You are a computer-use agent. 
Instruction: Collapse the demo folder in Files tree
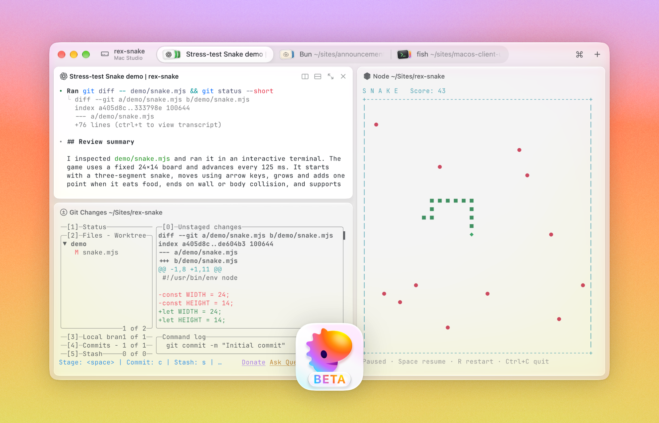pos(65,244)
